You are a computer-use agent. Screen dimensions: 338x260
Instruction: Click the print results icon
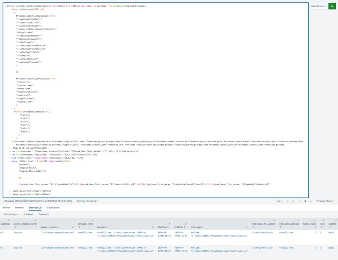[x=305, y=201]
